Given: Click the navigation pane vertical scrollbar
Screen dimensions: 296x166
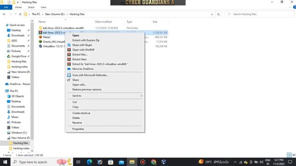Looking at the screenshot, I should coord(32,81).
